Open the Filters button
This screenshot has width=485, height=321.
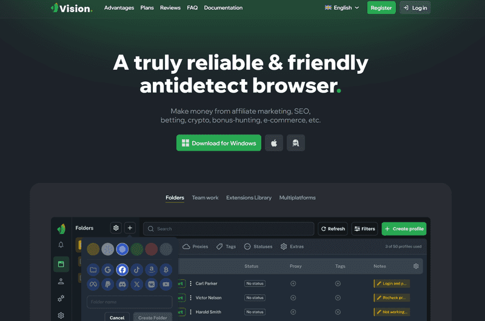pyautogui.click(x=364, y=229)
